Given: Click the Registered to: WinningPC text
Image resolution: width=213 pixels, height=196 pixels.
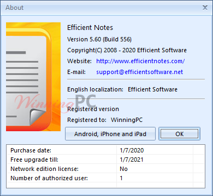Looking at the screenshot, I should 105,120.
